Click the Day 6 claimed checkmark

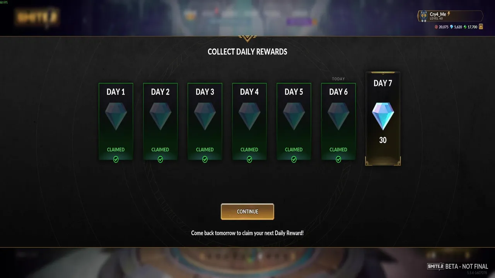coord(338,159)
